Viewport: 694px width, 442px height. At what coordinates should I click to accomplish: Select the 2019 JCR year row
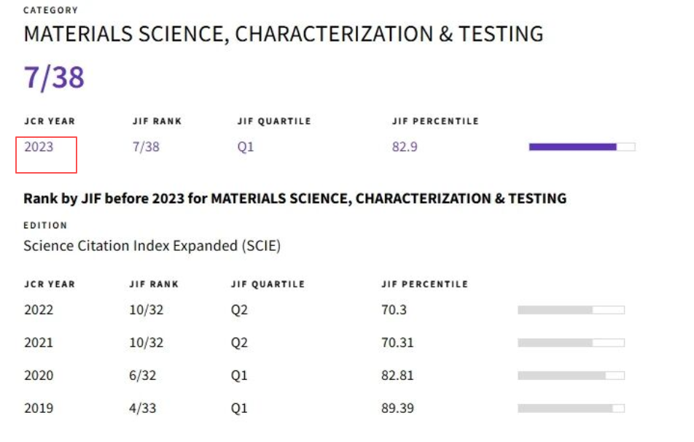point(39,408)
